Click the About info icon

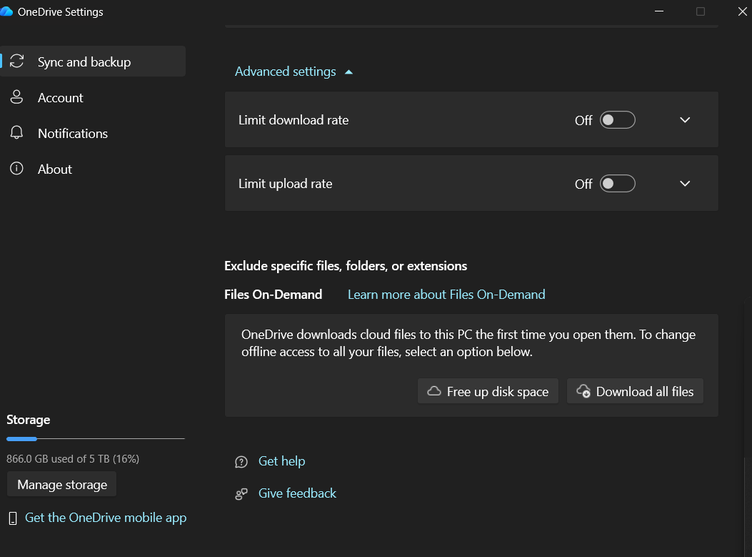16,169
